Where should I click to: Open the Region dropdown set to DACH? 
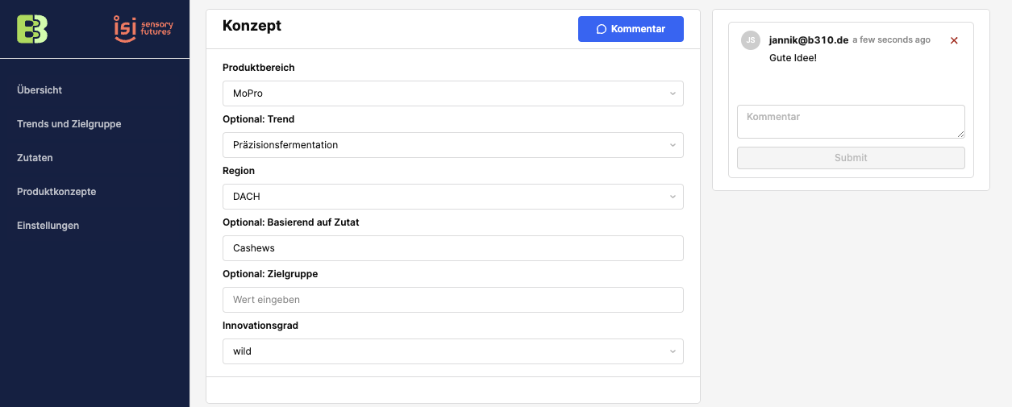452,197
